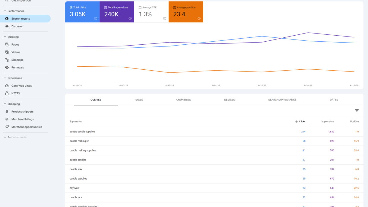Click the HTTPS padlock icon
368x207 pixels.
(x=7, y=94)
